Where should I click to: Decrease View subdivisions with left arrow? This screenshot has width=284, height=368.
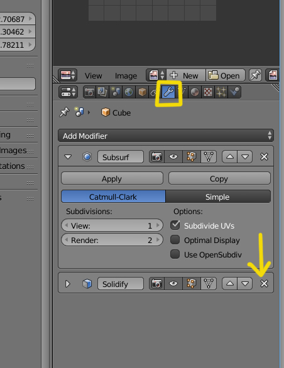(x=66, y=225)
